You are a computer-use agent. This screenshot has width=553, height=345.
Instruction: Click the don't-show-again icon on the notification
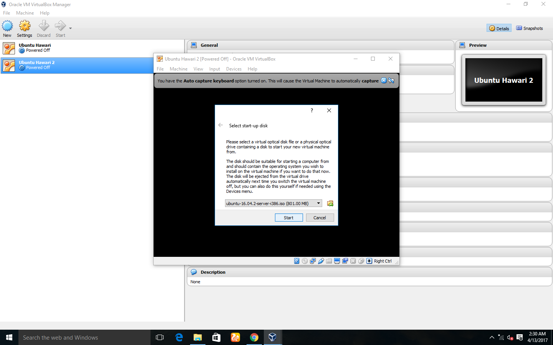391,80
